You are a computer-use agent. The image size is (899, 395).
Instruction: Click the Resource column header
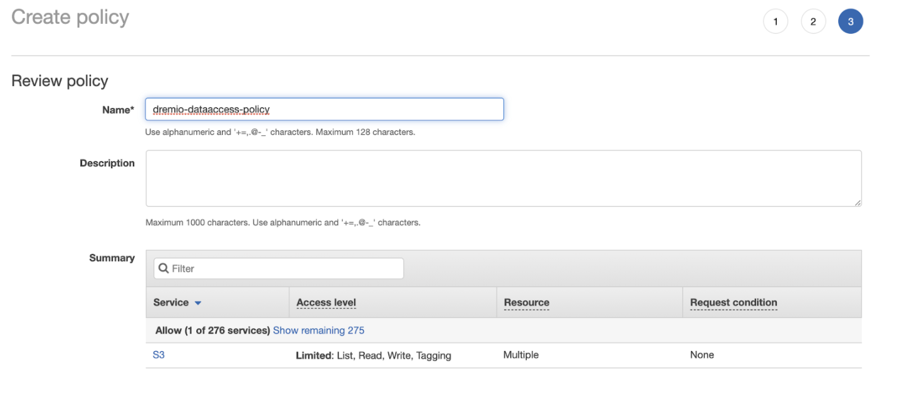(x=526, y=302)
